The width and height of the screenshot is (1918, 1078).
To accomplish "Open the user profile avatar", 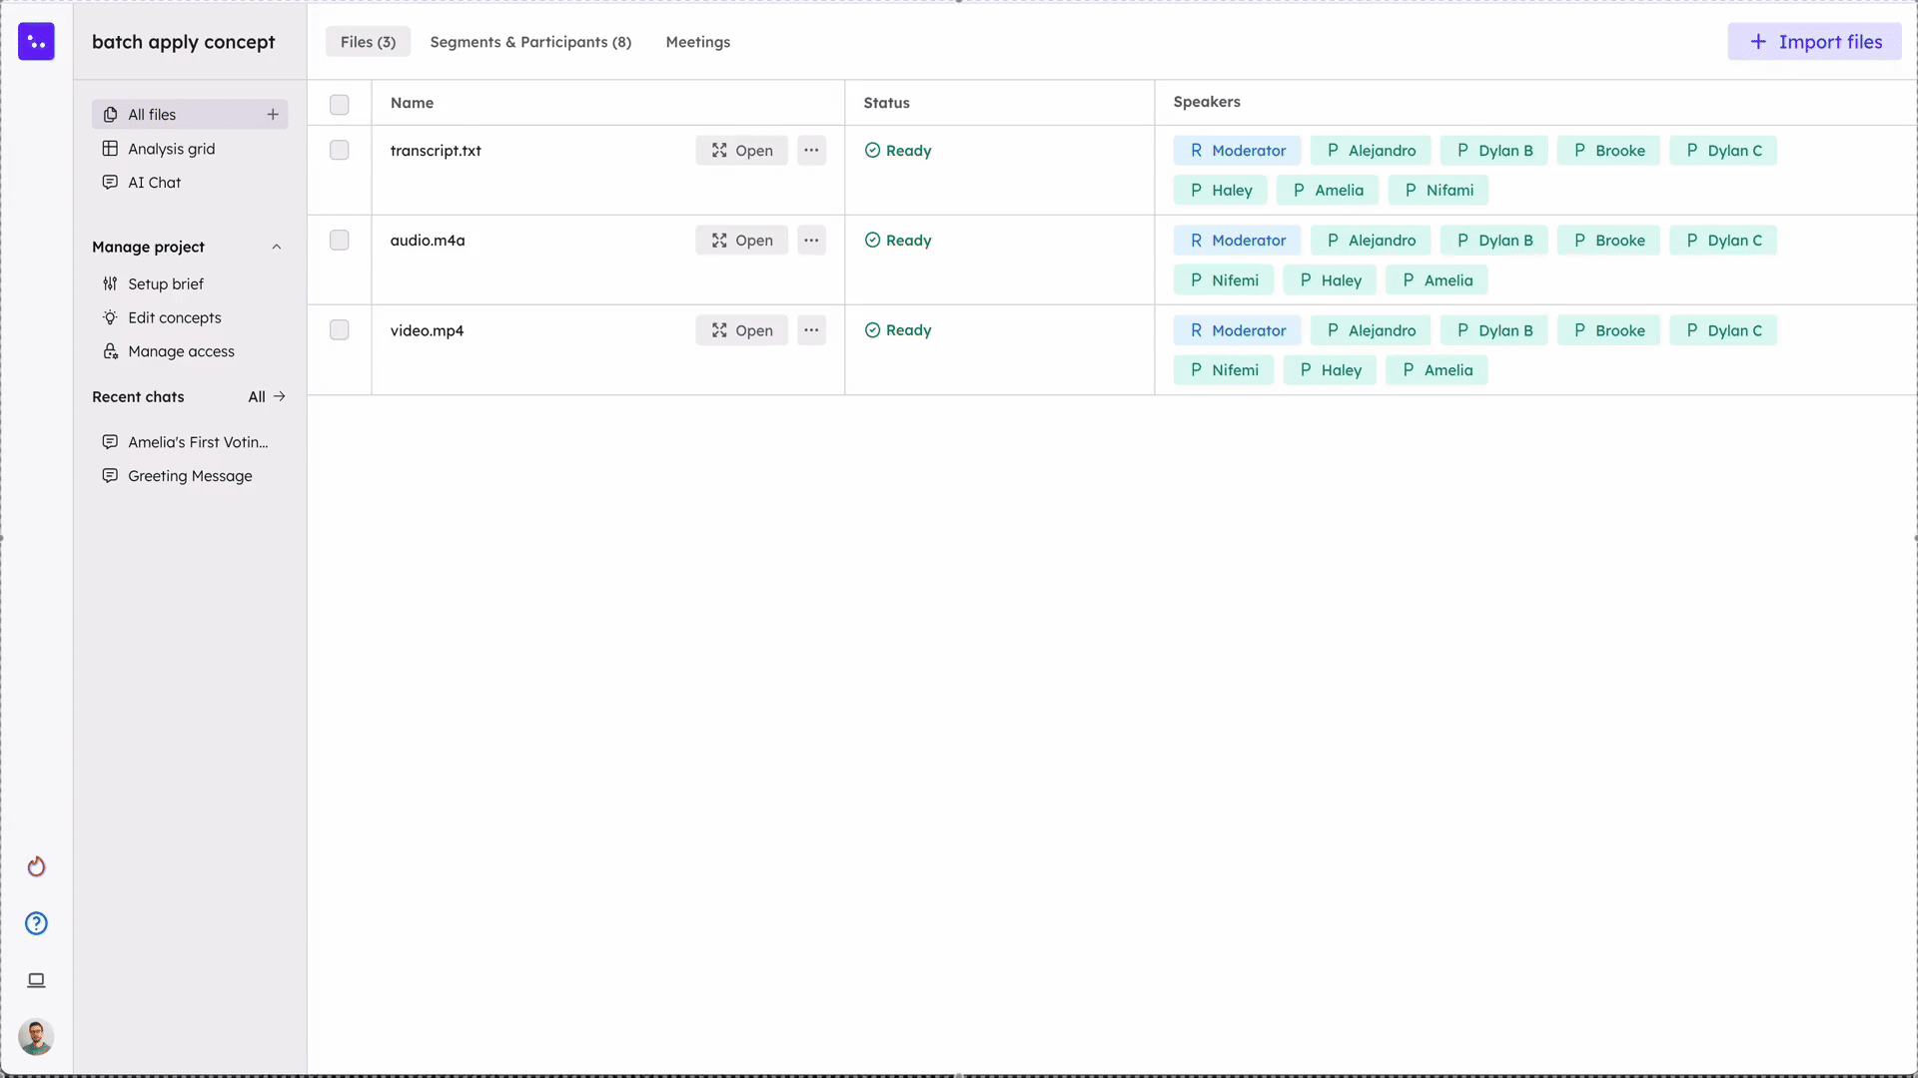I will (36, 1037).
